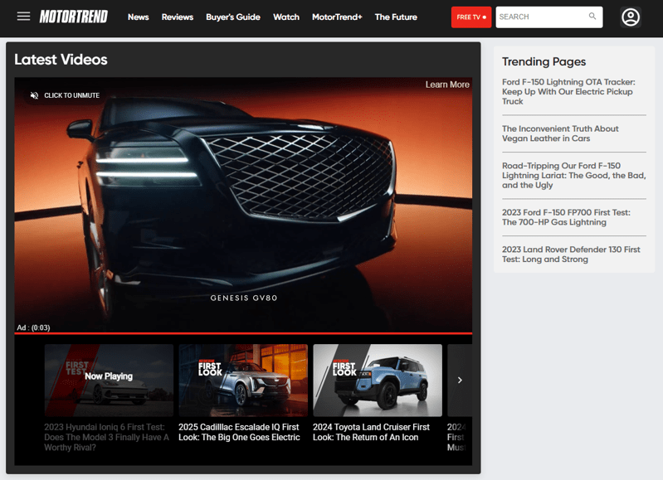Select MotorTrend+ in the navigation bar
This screenshot has width=663, height=480.
337,17
